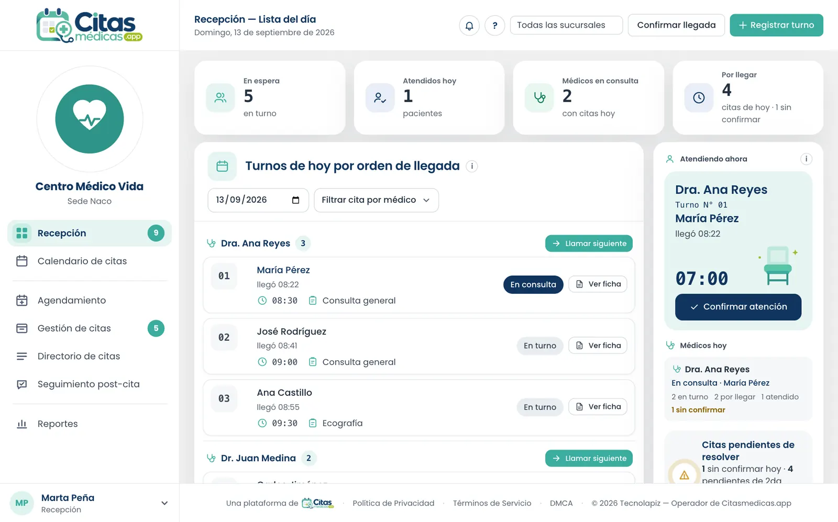Image resolution: width=838 pixels, height=522 pixels.
Task: Open Términos de Servicio link
Action: tap(492, 504)
